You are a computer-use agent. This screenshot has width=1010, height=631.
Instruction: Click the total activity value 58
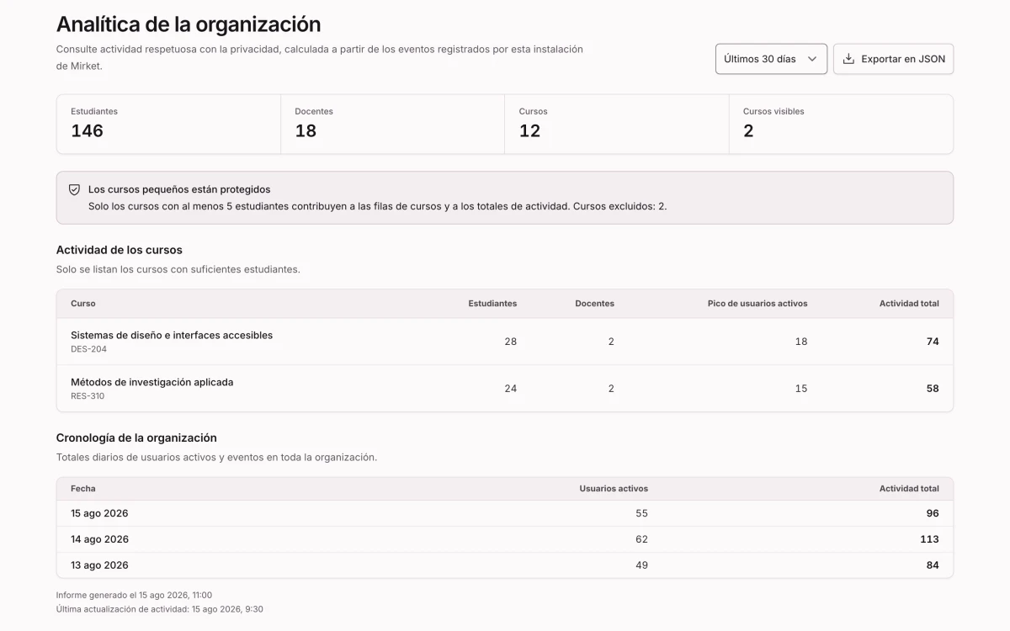pyautogui.click(x=933, y=389)
